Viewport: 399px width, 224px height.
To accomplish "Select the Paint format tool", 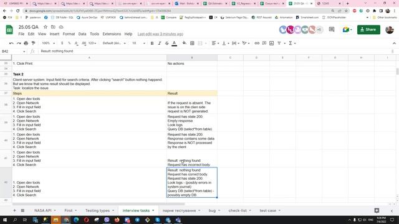I will [33, 43].
